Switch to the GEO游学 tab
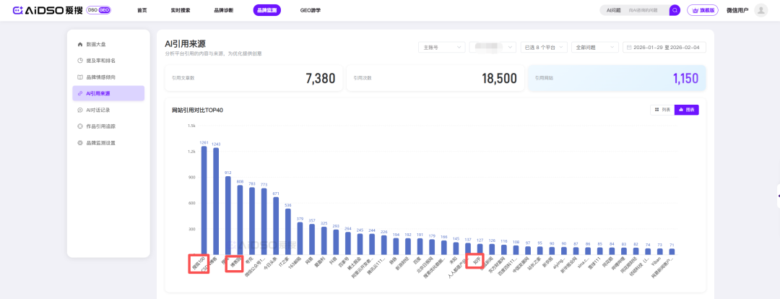Viewport: 780px width, 299px height. click(x=310, y=11)
